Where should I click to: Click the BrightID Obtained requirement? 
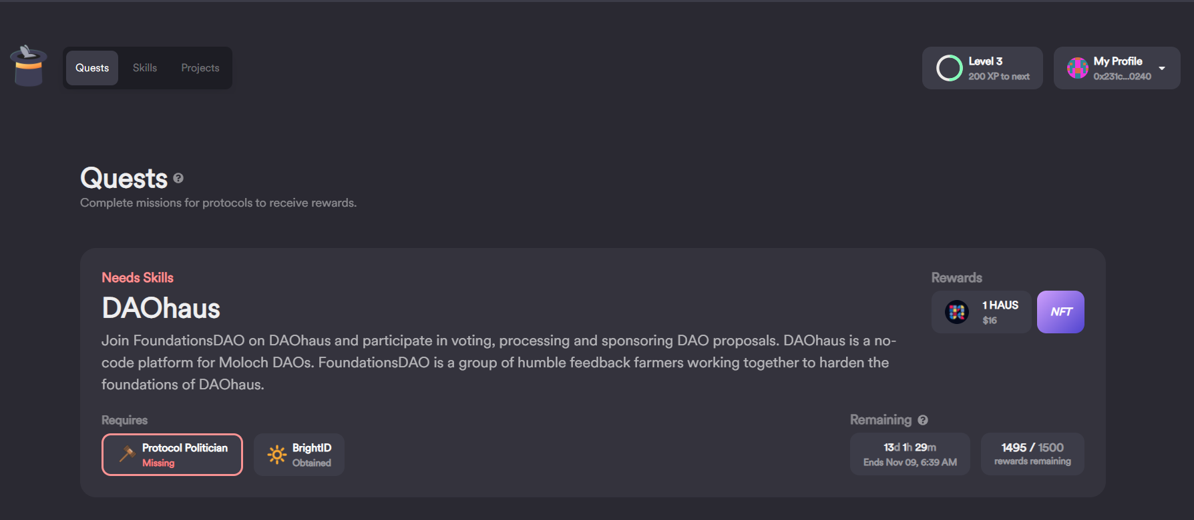[x=299, y=455]
